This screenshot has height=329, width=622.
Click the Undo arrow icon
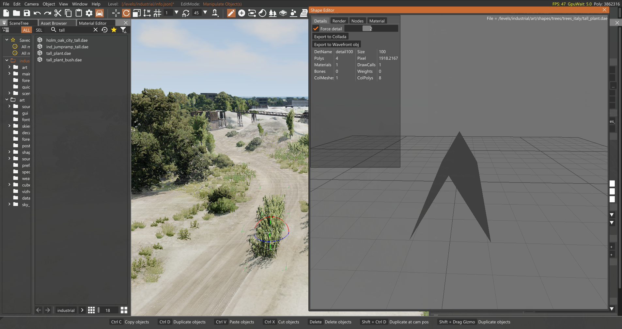click(x=37, y=13)
